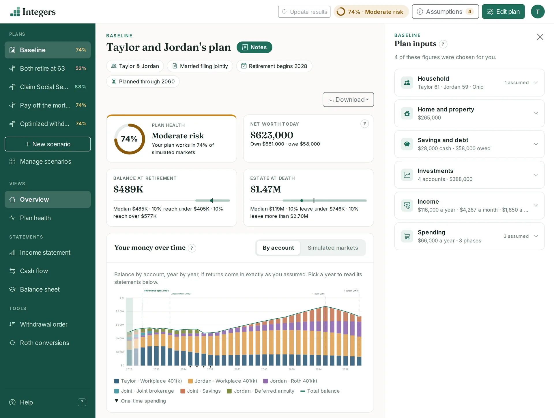The height and width of the screenshot is (418, 554).
Task: Expand the Savings and debt card chevron
Action: coord(536,144)
